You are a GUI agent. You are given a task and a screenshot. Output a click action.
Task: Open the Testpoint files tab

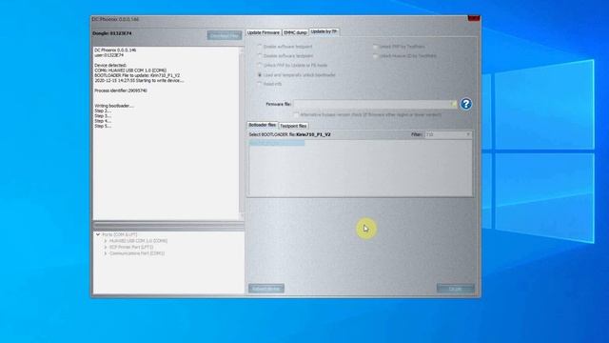(293, 126)
